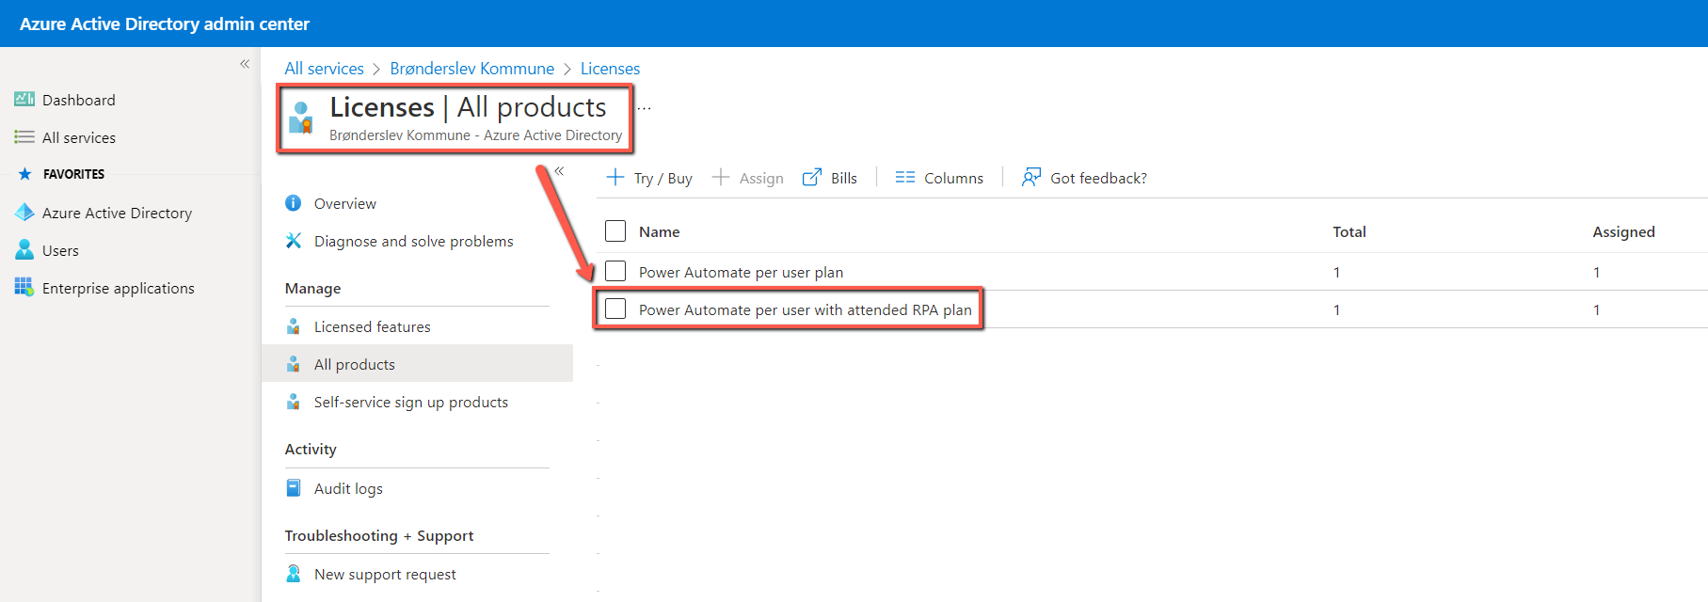The image size is (1708, 602).
Task: Click the Total value for attended RPA plan
Action: click(x=1336, y=309)
